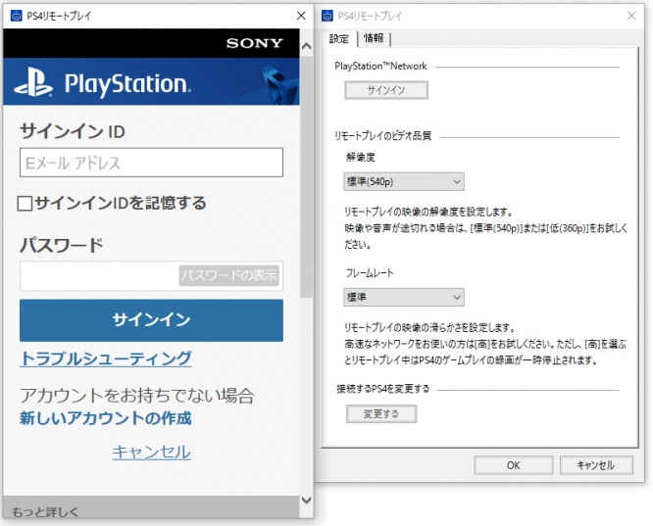Switch to the 情報 tab
Viewport: 653px width, 526px height.
(374, 38)
